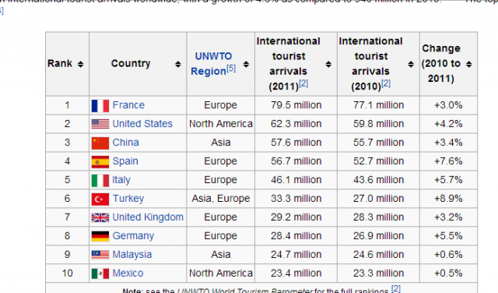Sort by 2010 tourist arrivals arrows
The image size is (498, 293).
tap(411, 64)
